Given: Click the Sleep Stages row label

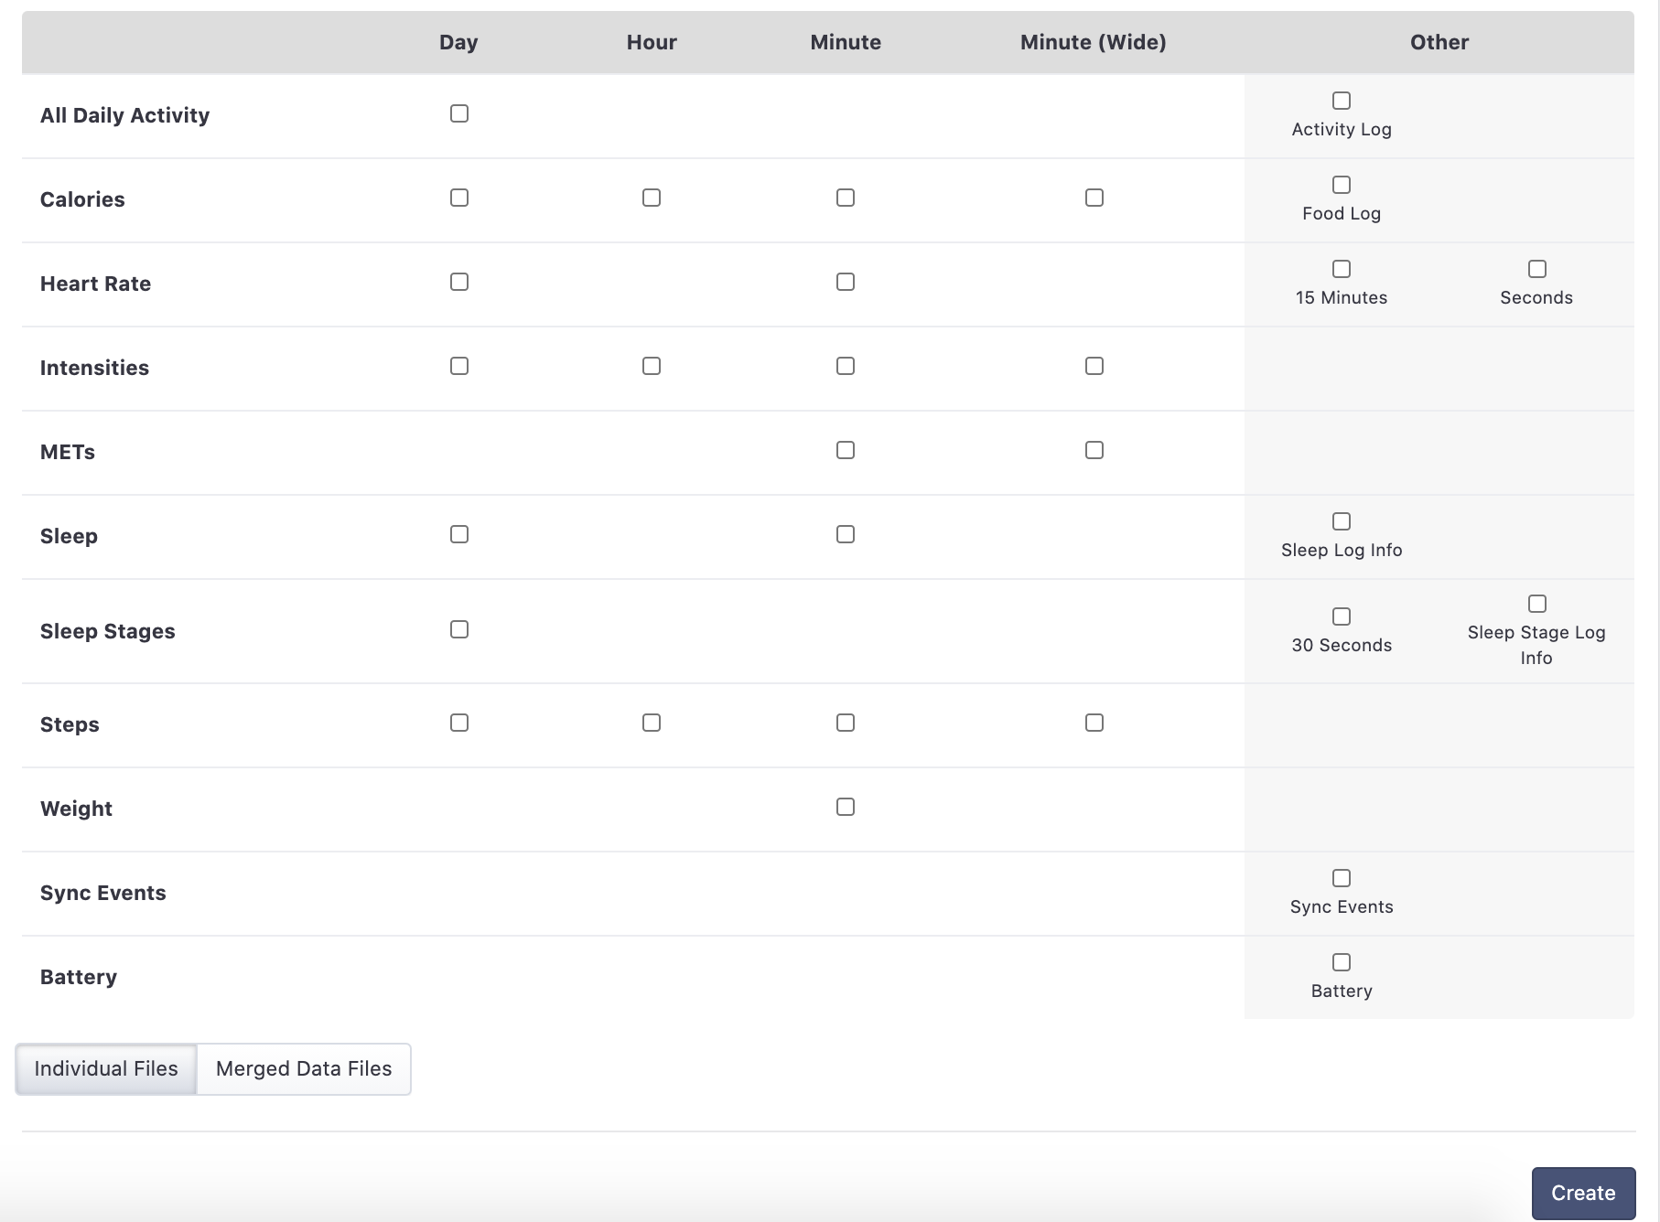Looking at the screenshot, I should pyautogui.click(x=107, y=631).
